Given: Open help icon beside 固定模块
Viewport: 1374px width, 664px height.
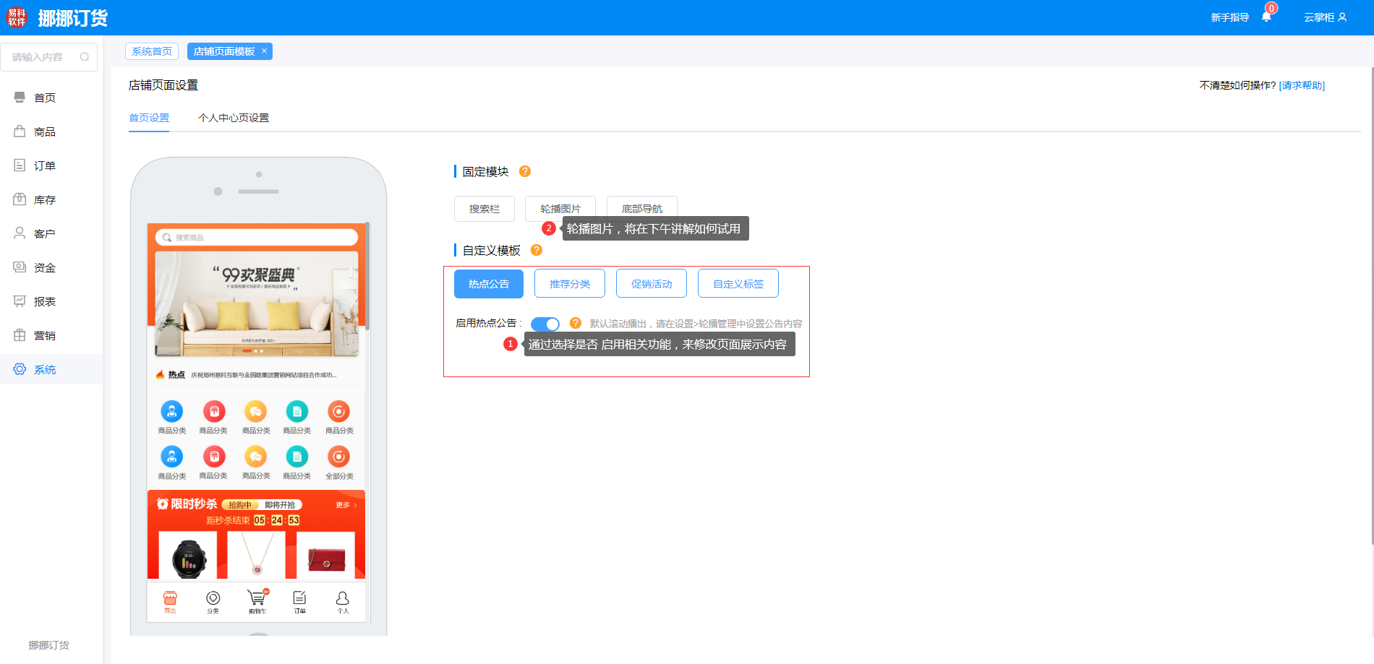Looking at the screenshot, I should 525,171.
